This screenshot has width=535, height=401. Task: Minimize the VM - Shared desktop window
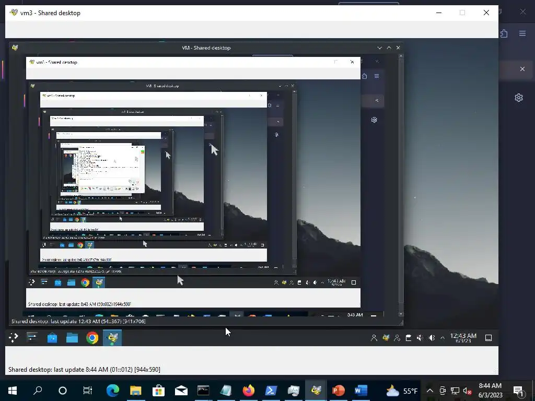point(379,48)
